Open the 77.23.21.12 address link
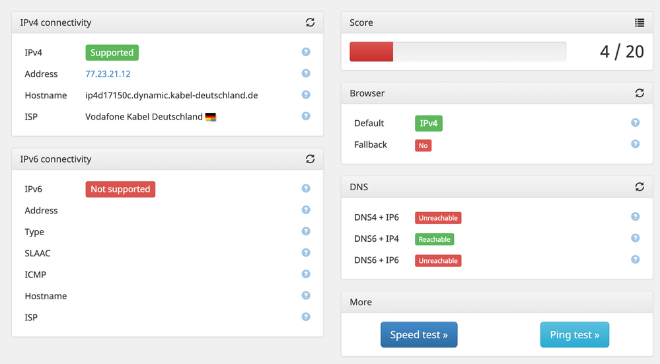The width and height of the screenshot is (660, 364). coord(108,74)
